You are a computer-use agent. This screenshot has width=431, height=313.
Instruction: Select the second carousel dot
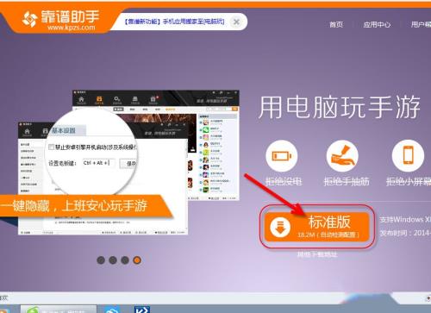(113, 260)
